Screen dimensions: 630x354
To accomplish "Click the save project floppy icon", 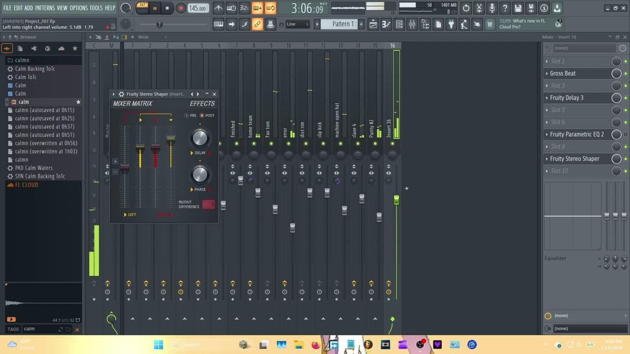I will 518,8.
